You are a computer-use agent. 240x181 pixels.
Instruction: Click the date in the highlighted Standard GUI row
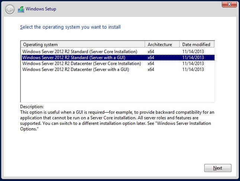coord(193,58)
